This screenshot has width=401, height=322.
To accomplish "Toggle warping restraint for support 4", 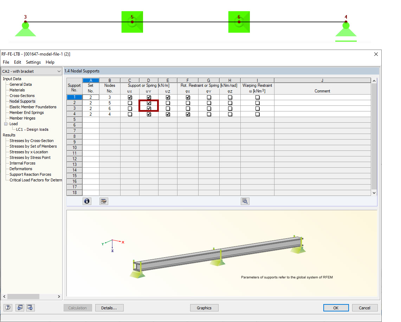I will coord(257,114).
